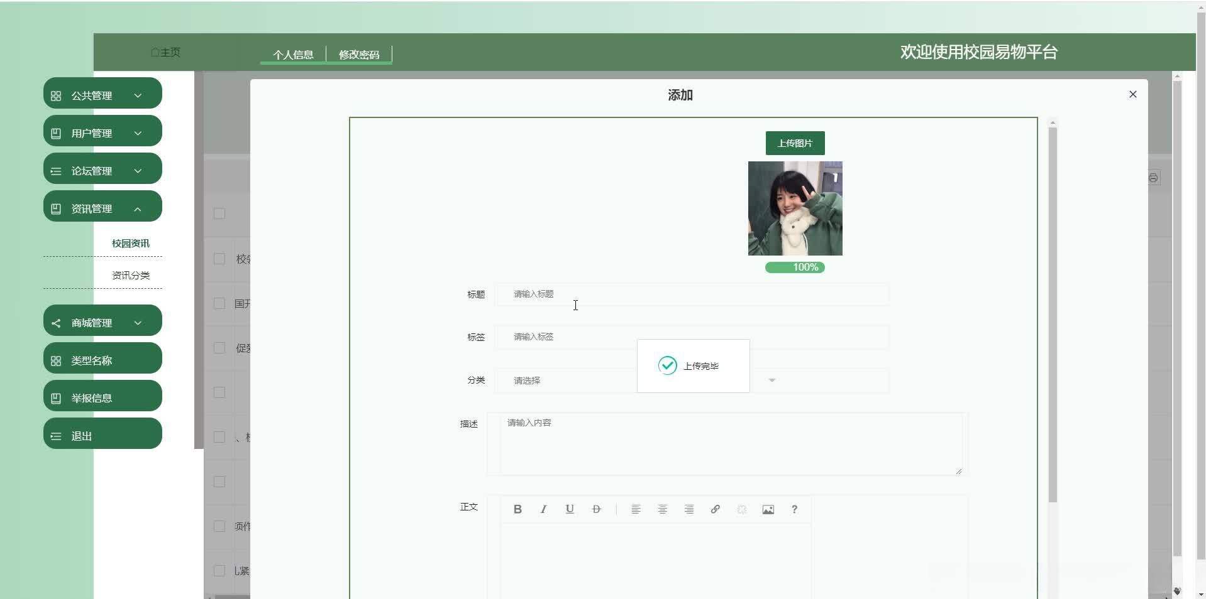Expand the 公共管理 sidebar section
The height and width of the screenshot is (599, 1206).
pyautogui.click(x=102, y=94)
